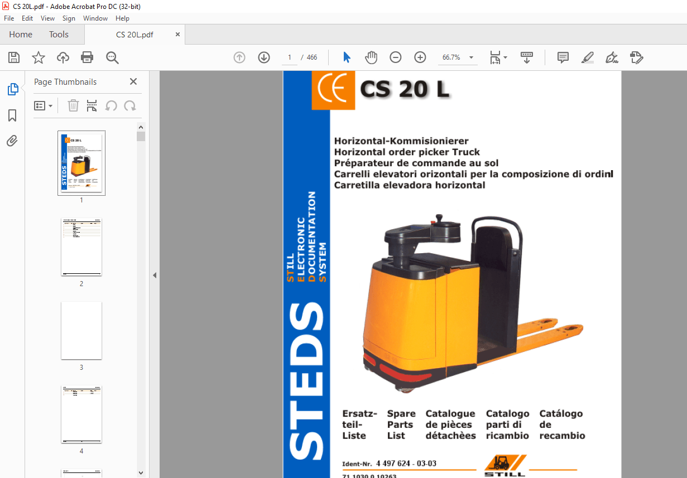Go to the next page
Image resolution: width=687 pixels, height=478 pixels.
coord(263,57)
